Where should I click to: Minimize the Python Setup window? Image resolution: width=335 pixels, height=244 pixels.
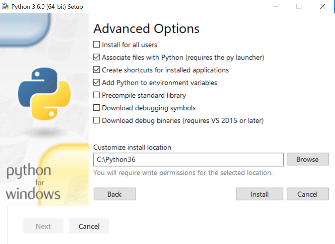pyautogui.click(x=276, y=6)
